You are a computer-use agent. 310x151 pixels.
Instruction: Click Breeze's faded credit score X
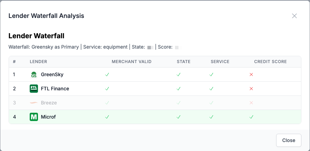point(251,103)
